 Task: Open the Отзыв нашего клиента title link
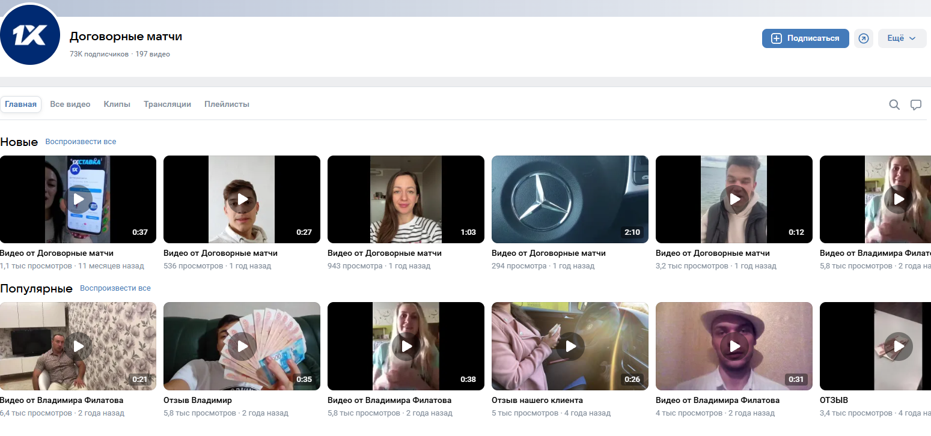click(x=537, y=400)
